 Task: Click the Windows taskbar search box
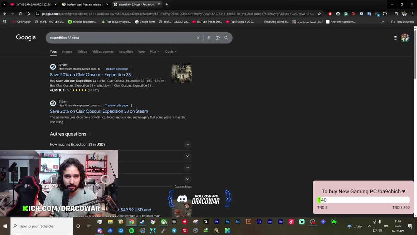(42, 226)
